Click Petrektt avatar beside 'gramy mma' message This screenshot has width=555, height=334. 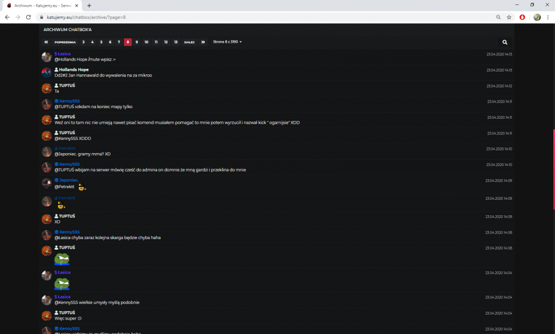[x=47, y=151]
